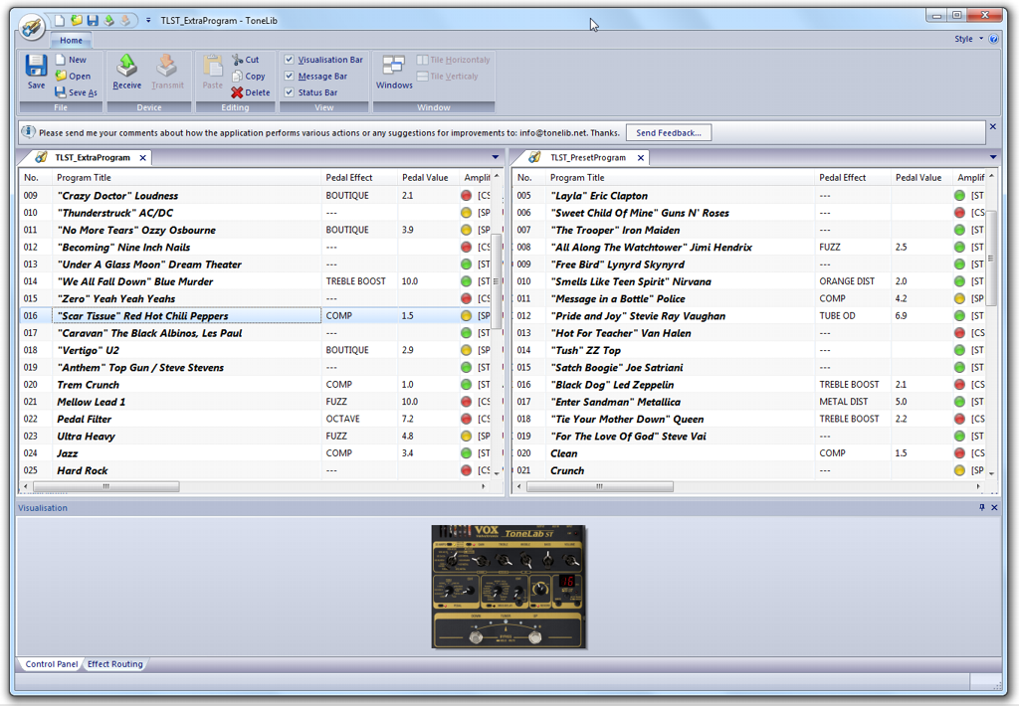Close the TLST_ExtraProgram tab
The width and height of the screenshot is (1019, 706).
[143, 158]
